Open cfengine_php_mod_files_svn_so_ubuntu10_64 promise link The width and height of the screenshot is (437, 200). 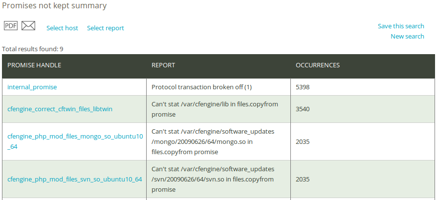point(75,179)
